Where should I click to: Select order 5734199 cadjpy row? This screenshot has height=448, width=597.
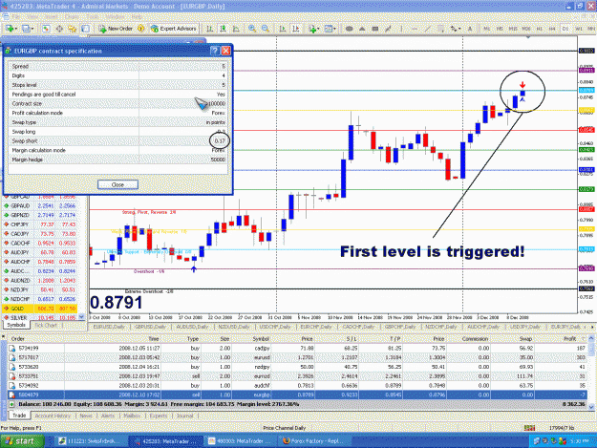coord(297,349)
